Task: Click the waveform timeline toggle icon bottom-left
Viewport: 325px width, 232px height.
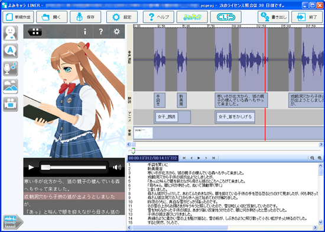Action: click(x=13, y=222)
